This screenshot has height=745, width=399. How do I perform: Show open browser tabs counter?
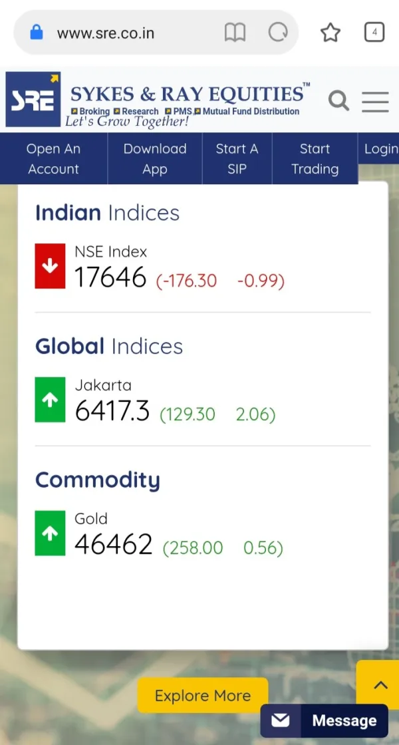click(374, 32)
